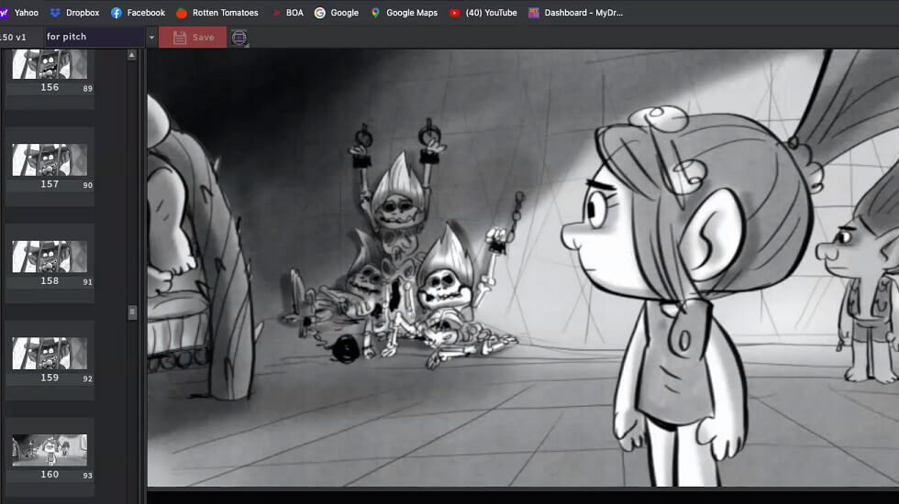The height and width of the screenshot is (504, 899).
Task: Click frame number 93 label
Action: coord(88,476)
